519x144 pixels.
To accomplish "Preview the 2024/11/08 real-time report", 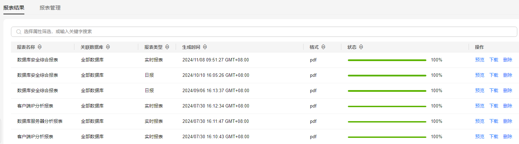I will click(x=480, y=60).
